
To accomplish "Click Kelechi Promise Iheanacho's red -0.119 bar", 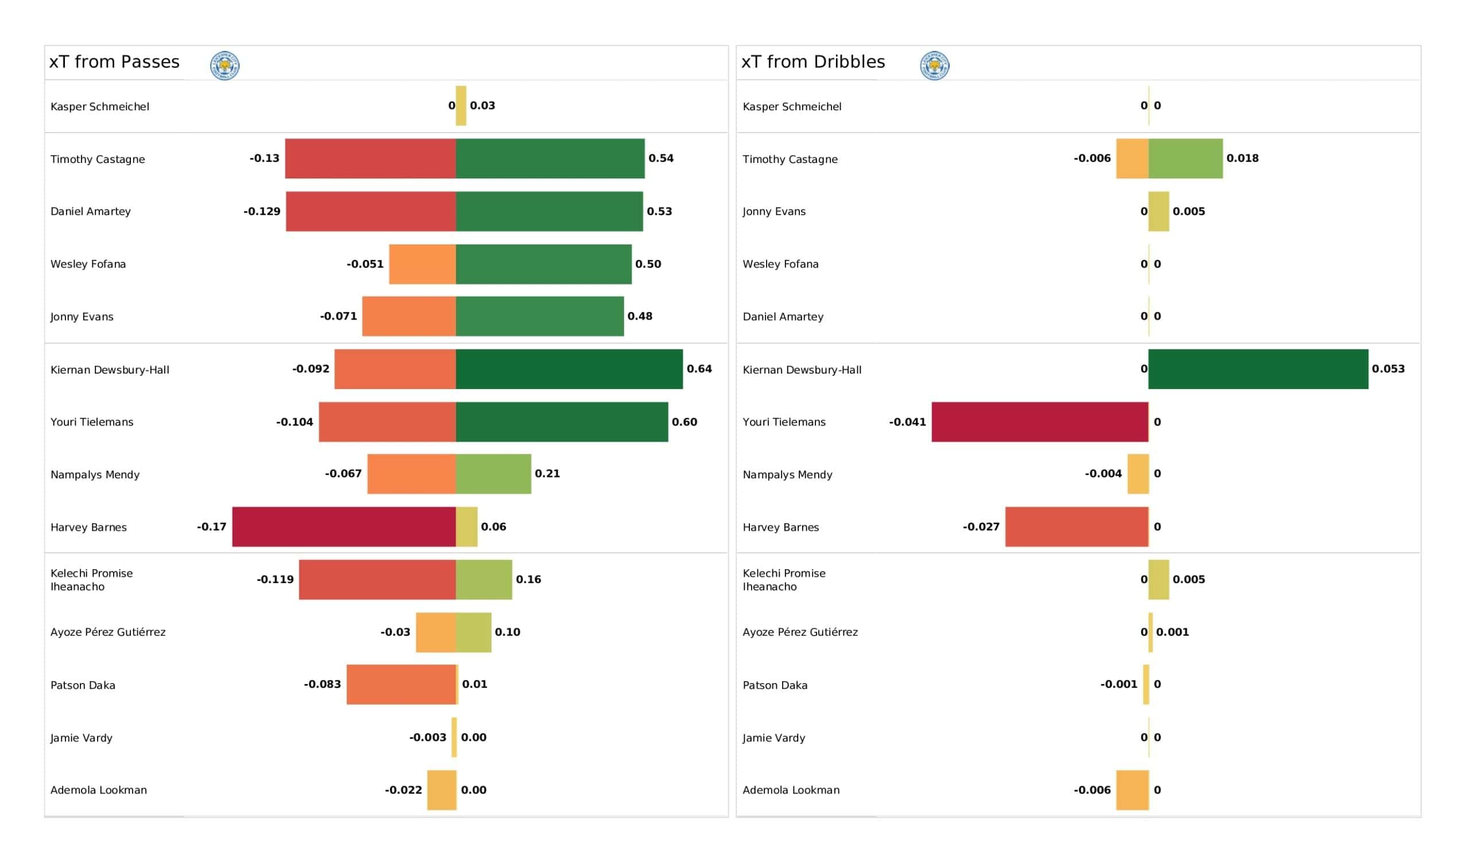I will [377, 580].
